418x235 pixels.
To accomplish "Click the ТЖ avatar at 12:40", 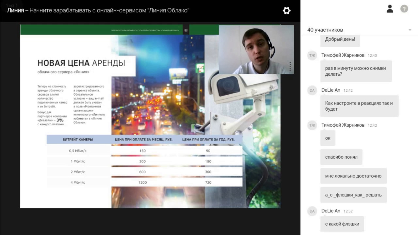I will tap(312, 55).
